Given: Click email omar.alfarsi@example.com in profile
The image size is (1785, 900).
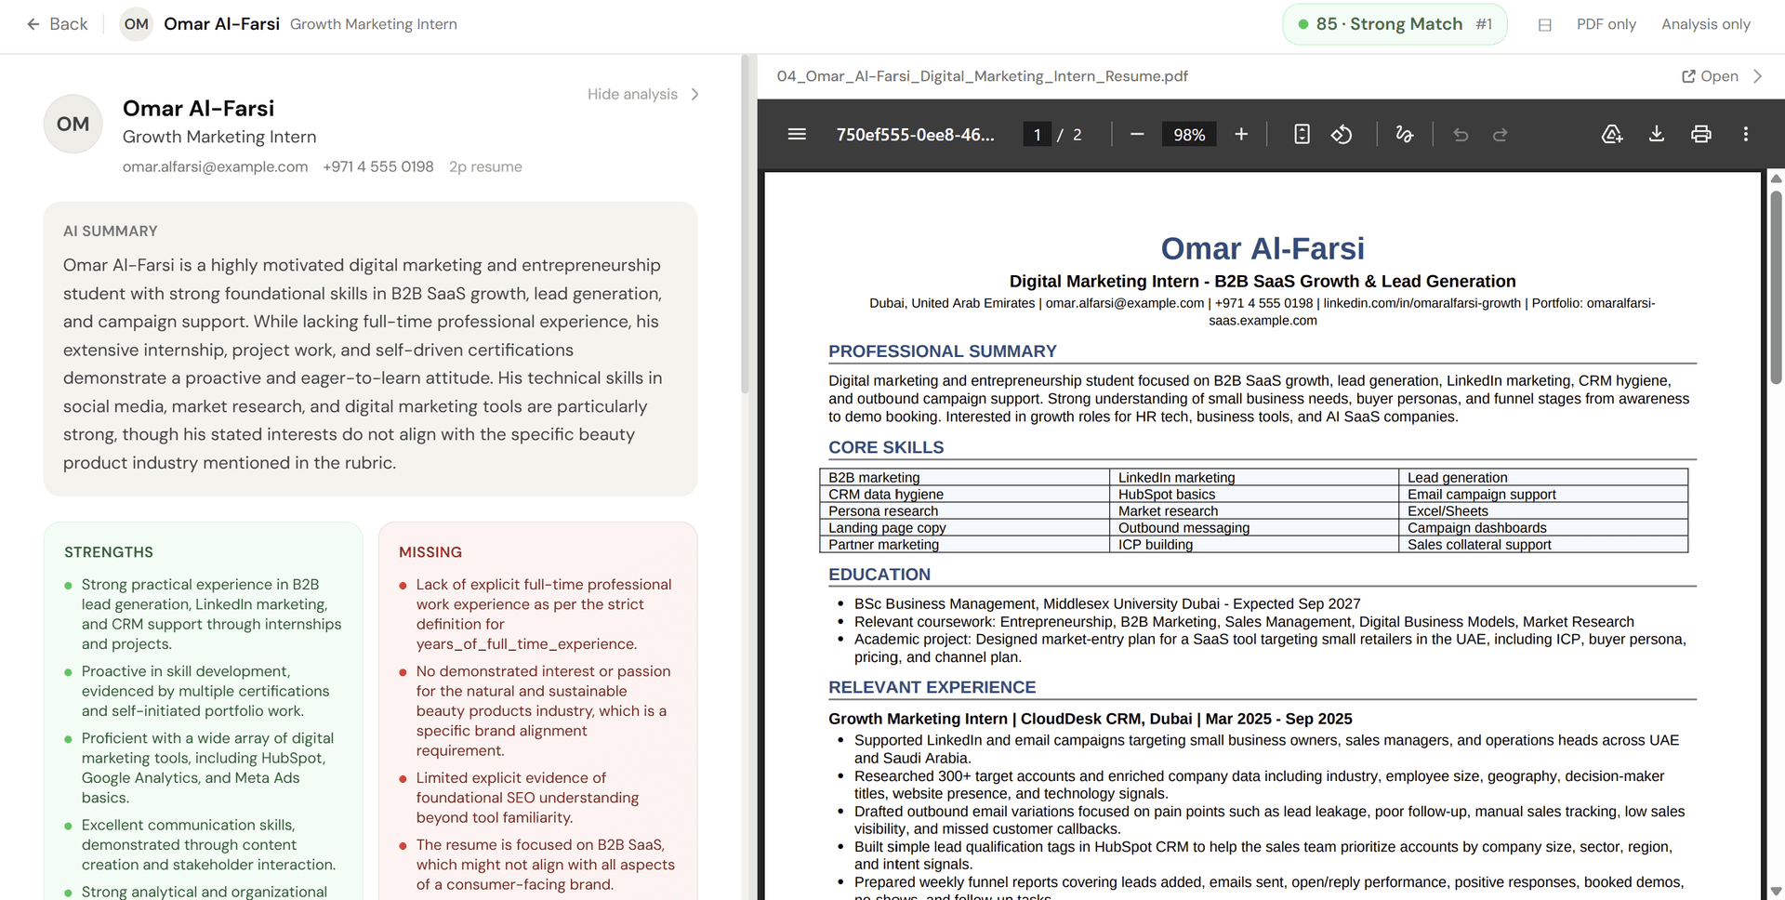Looking at the screenshot, I should click(215, 166).
